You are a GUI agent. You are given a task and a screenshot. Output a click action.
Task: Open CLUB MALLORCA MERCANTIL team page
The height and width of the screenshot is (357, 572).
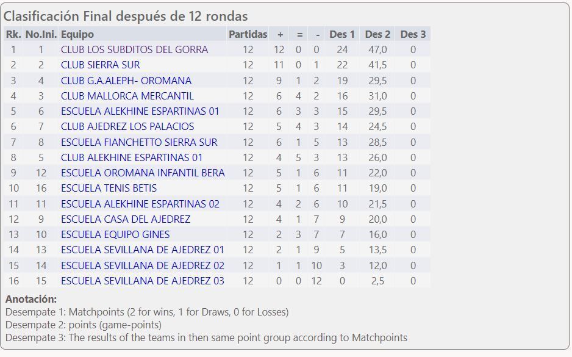point(127,96)
